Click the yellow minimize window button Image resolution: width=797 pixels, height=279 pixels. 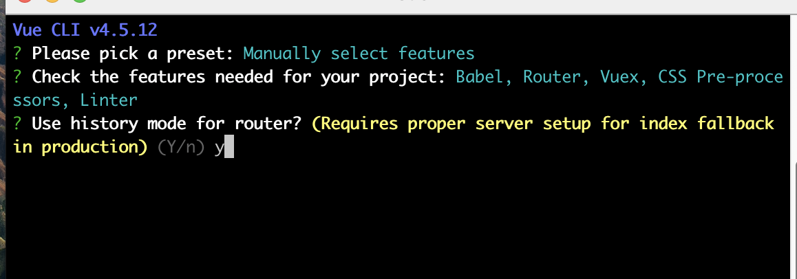pos(52,1)
